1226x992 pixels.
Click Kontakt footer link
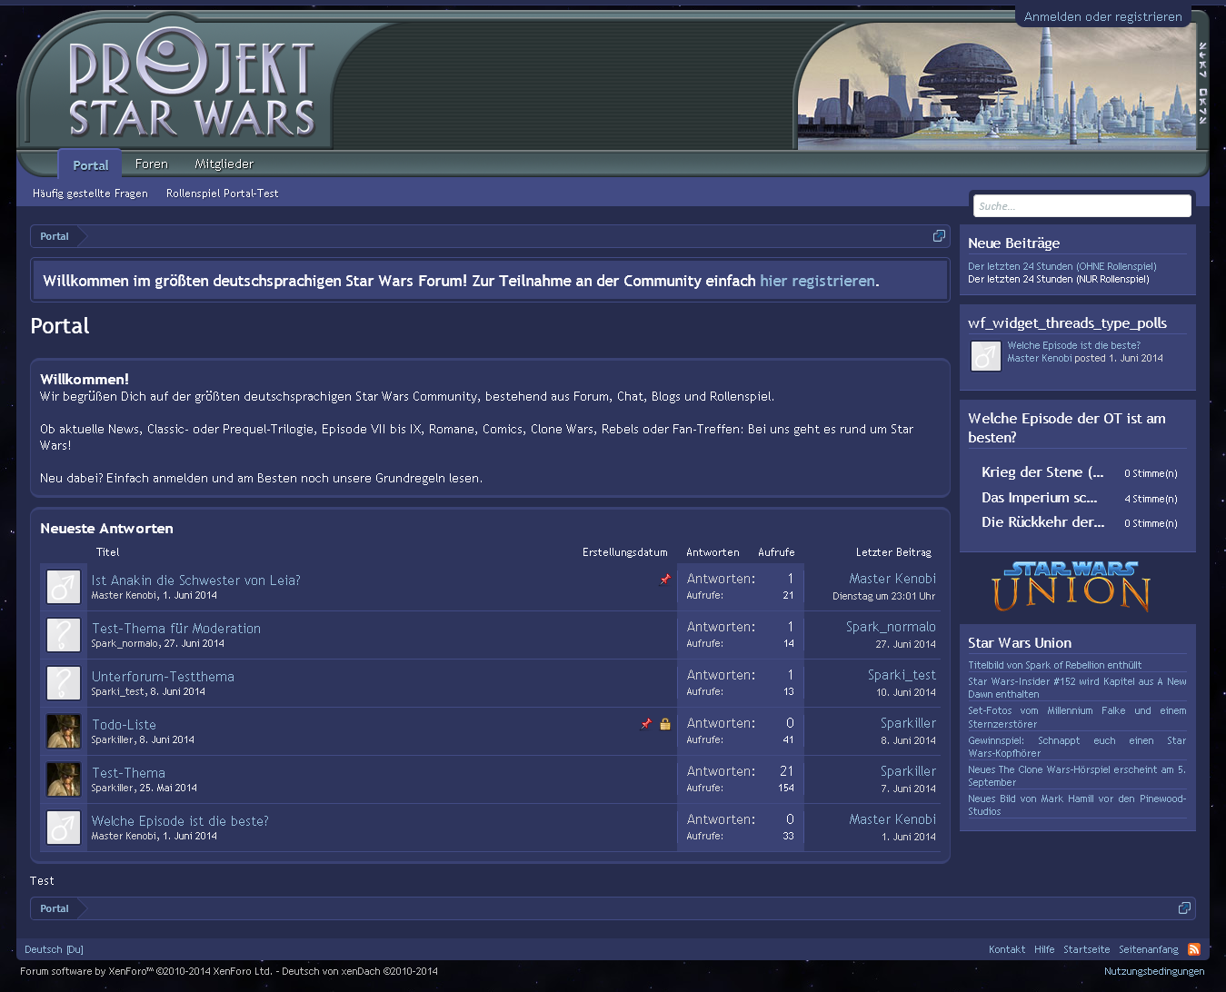1007,949
